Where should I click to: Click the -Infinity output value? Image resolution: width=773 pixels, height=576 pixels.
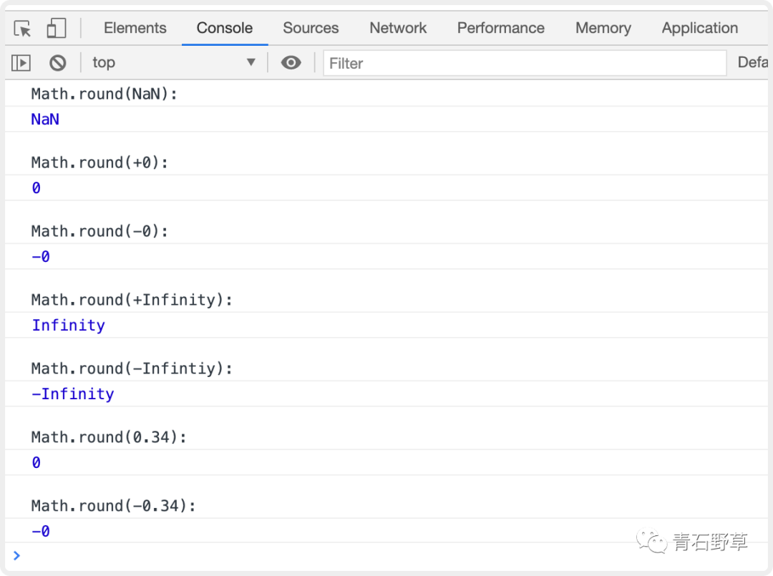[73, 394]
